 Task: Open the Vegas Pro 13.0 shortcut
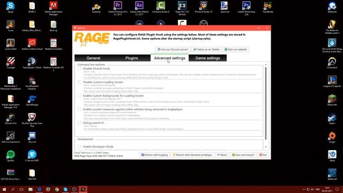182,9
